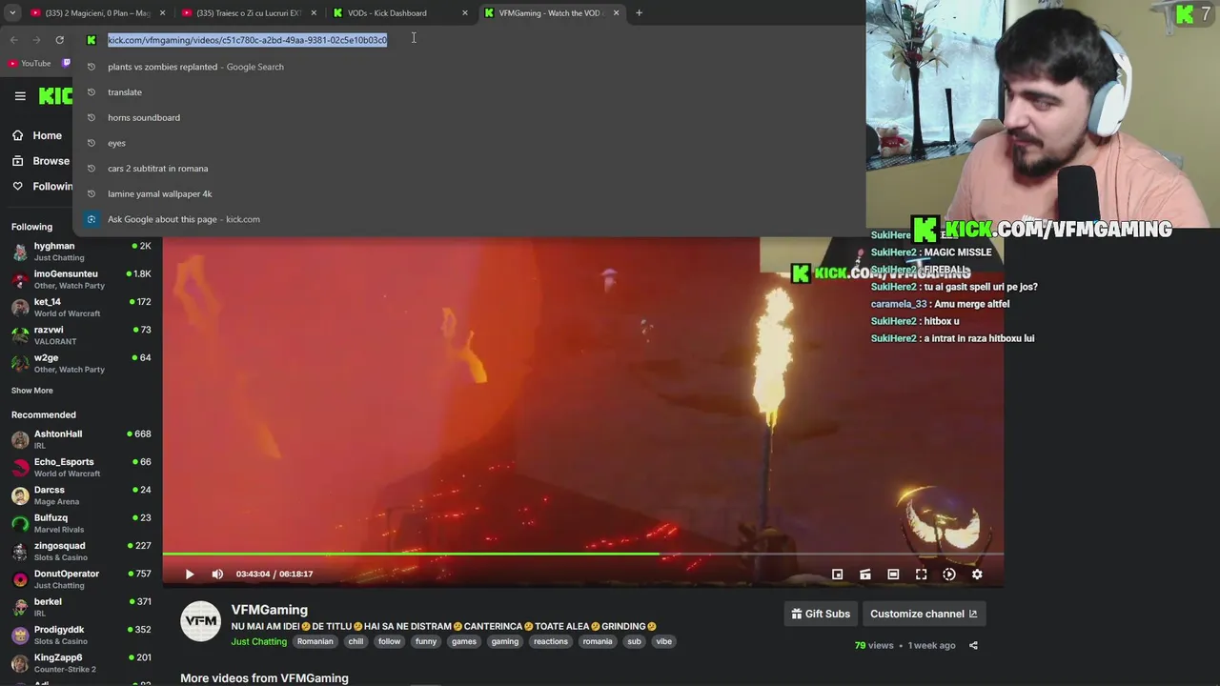Click the 'More videos from VFMGaming' heading

[264, 678]
